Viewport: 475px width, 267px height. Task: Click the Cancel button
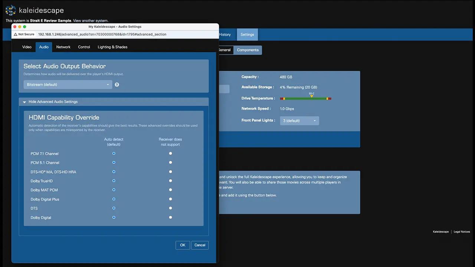pos(200,245)
